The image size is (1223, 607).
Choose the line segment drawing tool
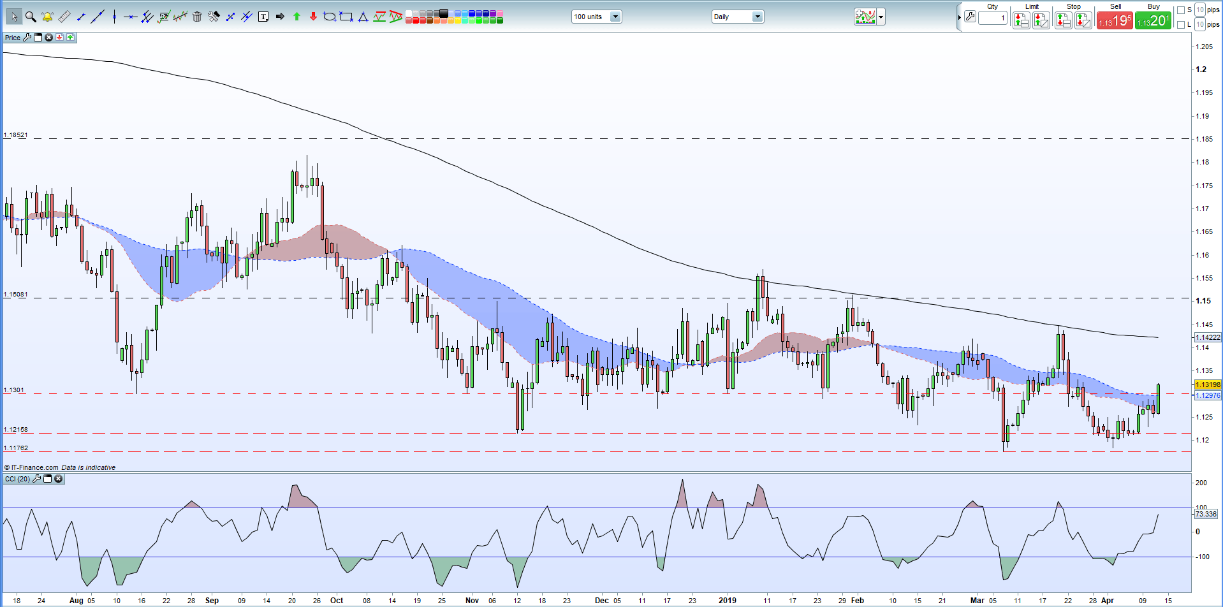pyautogui.click(x=81, y=17)
